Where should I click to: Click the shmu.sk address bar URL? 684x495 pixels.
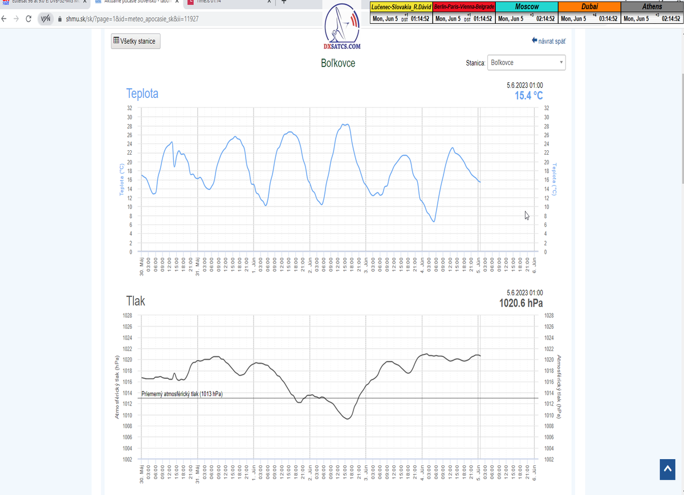tap(136, 19)
